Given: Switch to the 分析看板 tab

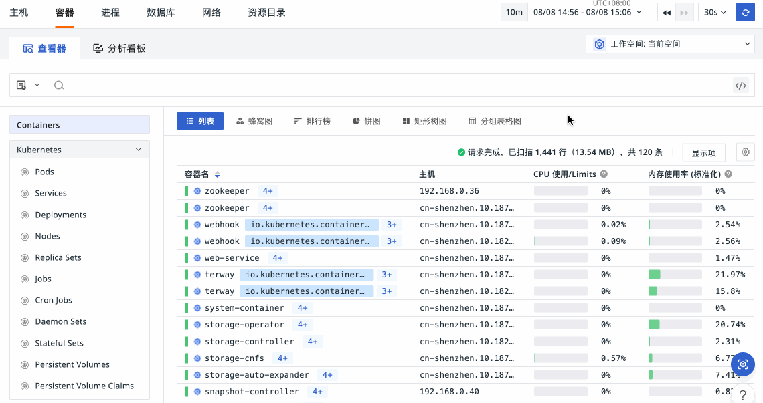Looking at the screenshot, I should (119, 48).
